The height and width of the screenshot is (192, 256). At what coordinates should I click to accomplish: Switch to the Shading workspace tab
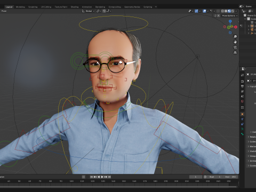(75, 7)
